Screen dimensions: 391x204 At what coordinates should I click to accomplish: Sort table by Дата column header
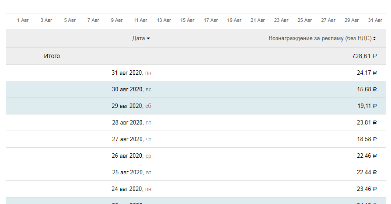coord(139,38)
